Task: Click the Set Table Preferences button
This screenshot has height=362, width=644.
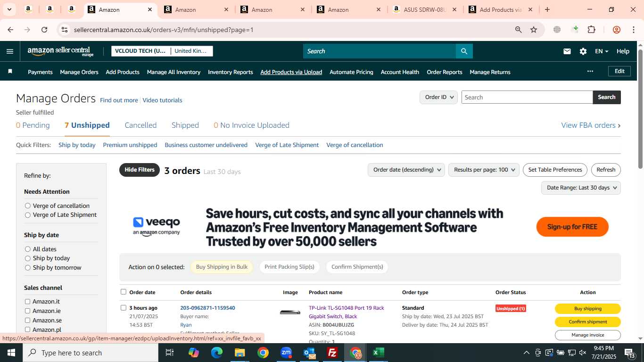Action: coord(555,170)
